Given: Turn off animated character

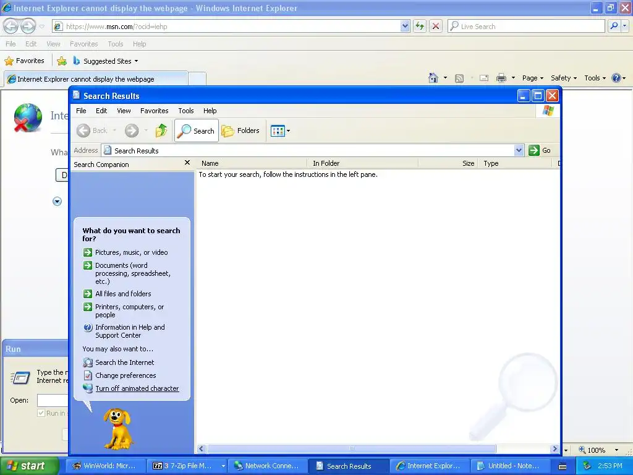Looking at the screenshot, I should click(x=137, y=388).
